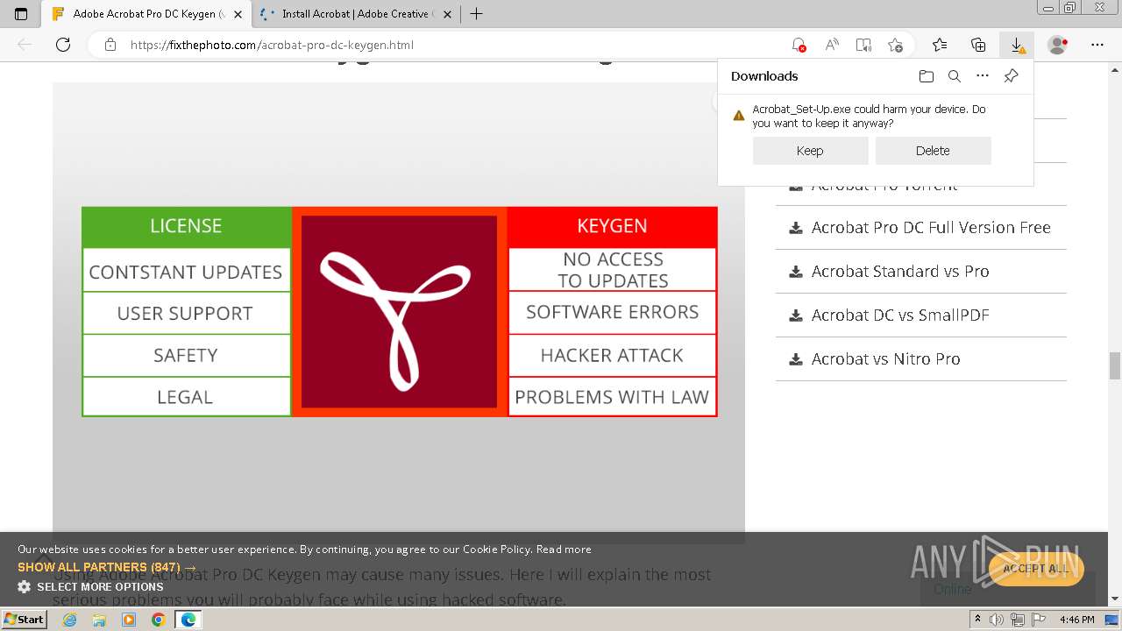1122x631 pixels.
Task: Open Settings and more menu
Action: (x=1097, y=45)
